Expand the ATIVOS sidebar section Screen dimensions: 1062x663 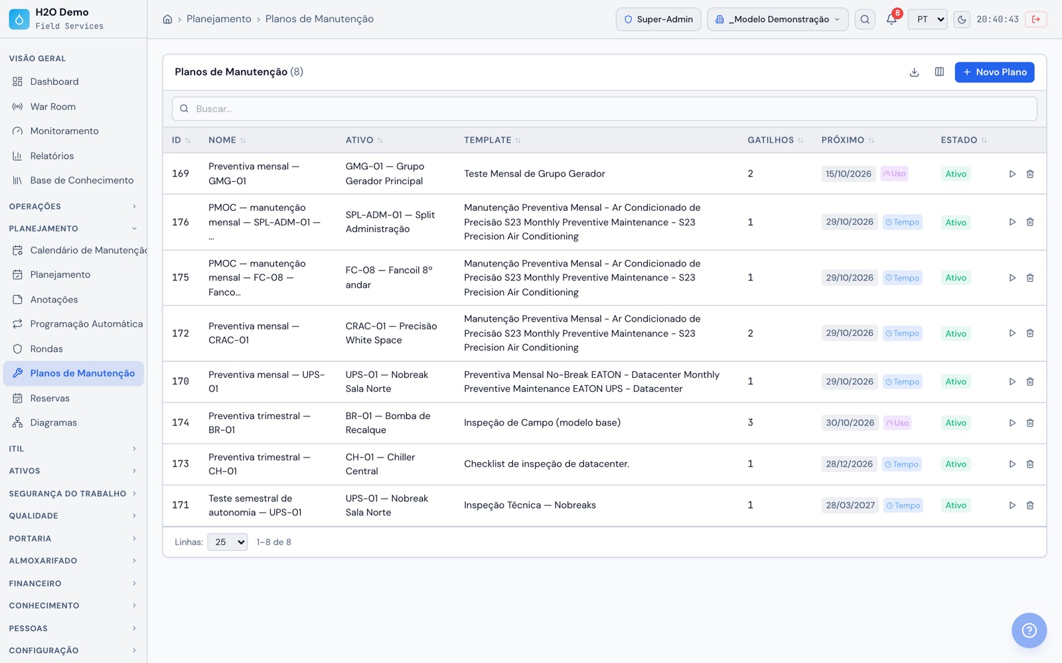coord(73,471)
